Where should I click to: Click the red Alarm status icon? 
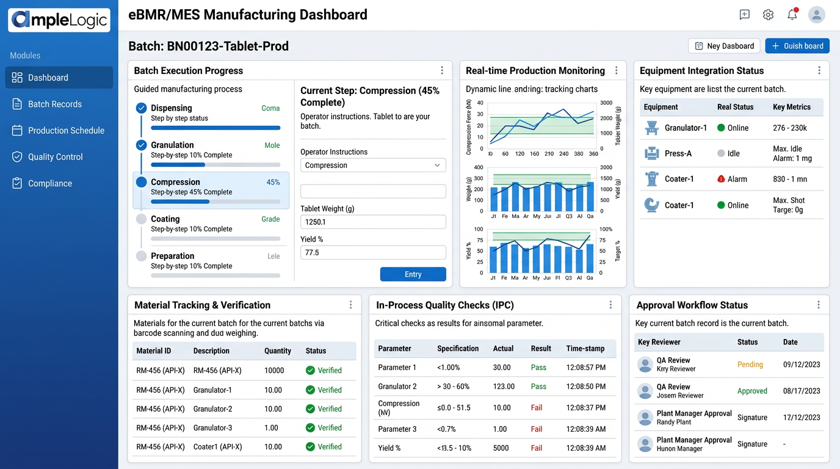point(721,180)
